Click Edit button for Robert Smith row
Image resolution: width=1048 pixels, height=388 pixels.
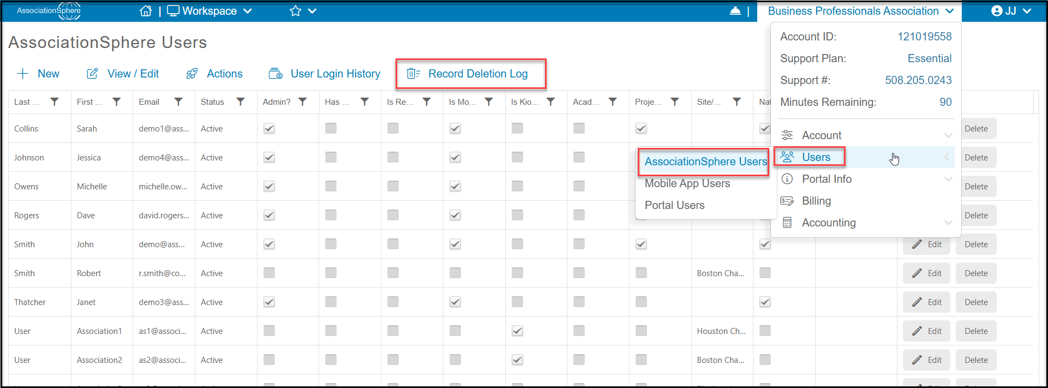tap(926, 273)
